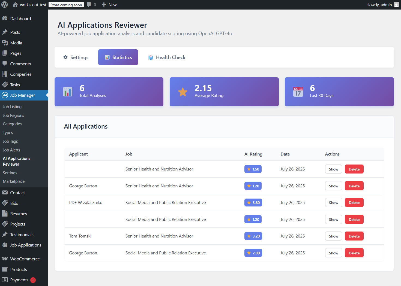This screenshot has height=286, width=401.
Task: Open the New content menu
Action: [109, 5]
